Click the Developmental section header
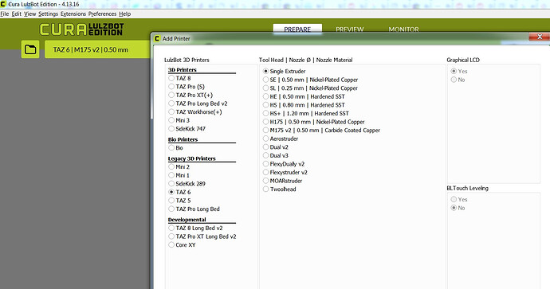Screen dimensions: 550x289 tap(187, 220)
